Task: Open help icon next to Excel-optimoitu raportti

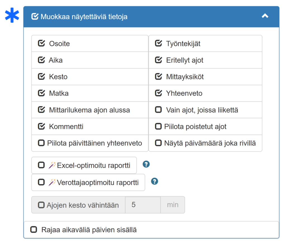Action: (146, 164)
